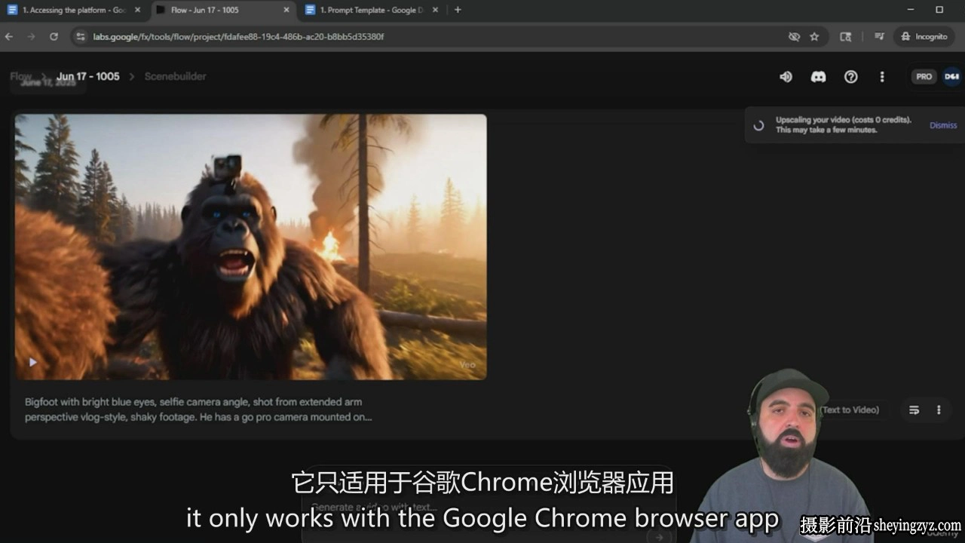Open the help question mark icon
The image size is (965, 543).
(x=851, y=77)
